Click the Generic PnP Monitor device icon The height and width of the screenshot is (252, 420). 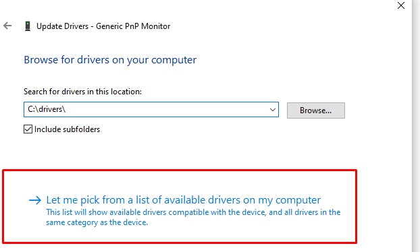[x=27, y=26]
